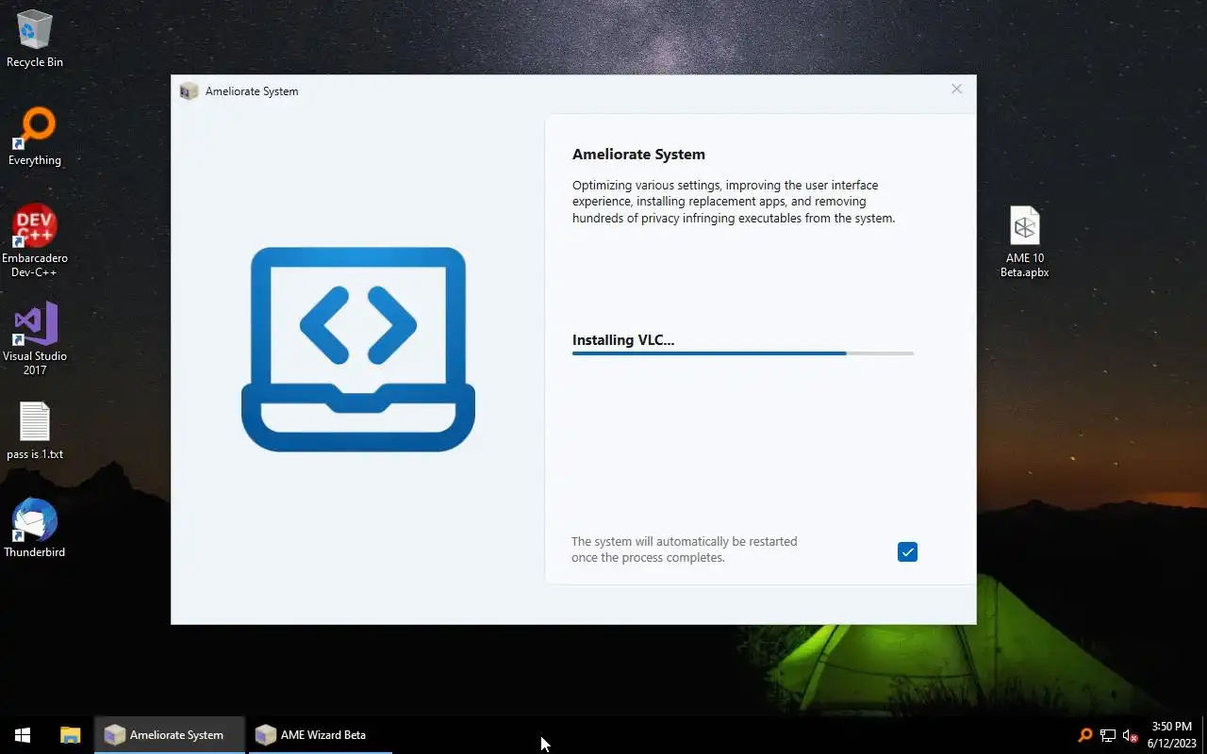Viewport: 1207px width, 754px height.
Task: Click the Everything tray icon
Action: [1085, 735]
